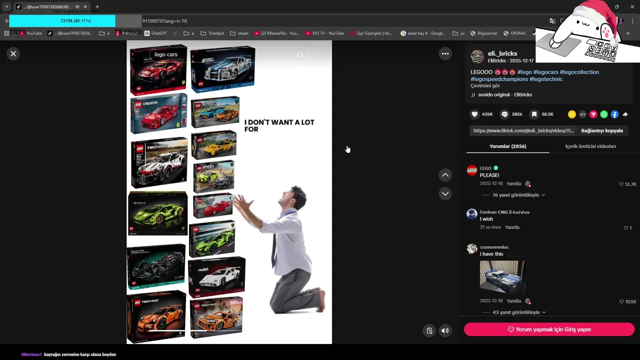Toggle video sound with speaker icon
Viewport: 640px width, 360px height.
click(x=445, y=330)
